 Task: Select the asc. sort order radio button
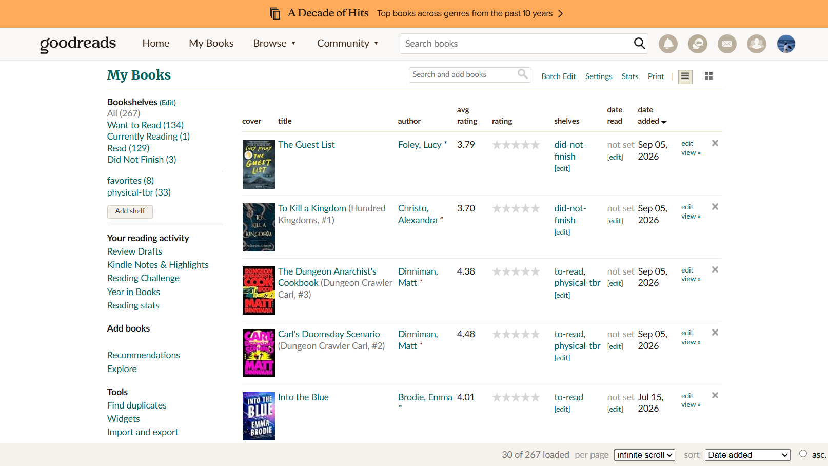pyautogui.click(x=803, y=454)
